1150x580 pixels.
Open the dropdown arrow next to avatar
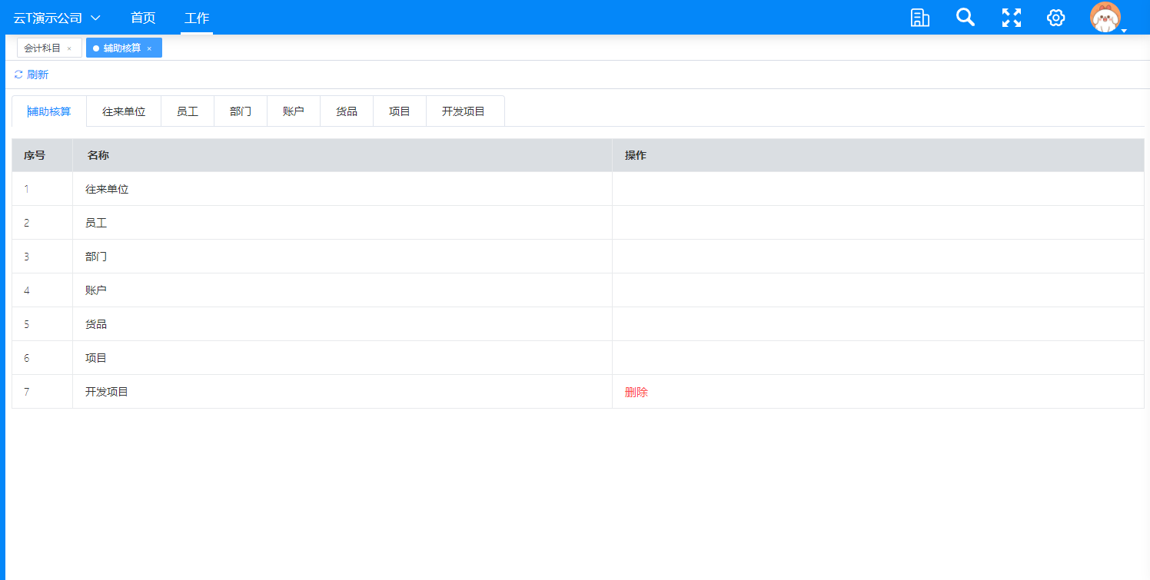coord(1124,31)
